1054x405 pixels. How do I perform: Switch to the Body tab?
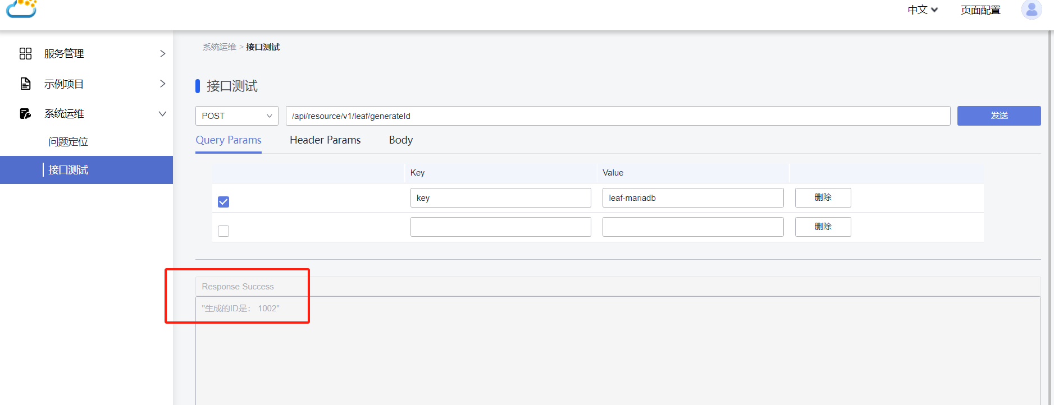pos(401,140)
